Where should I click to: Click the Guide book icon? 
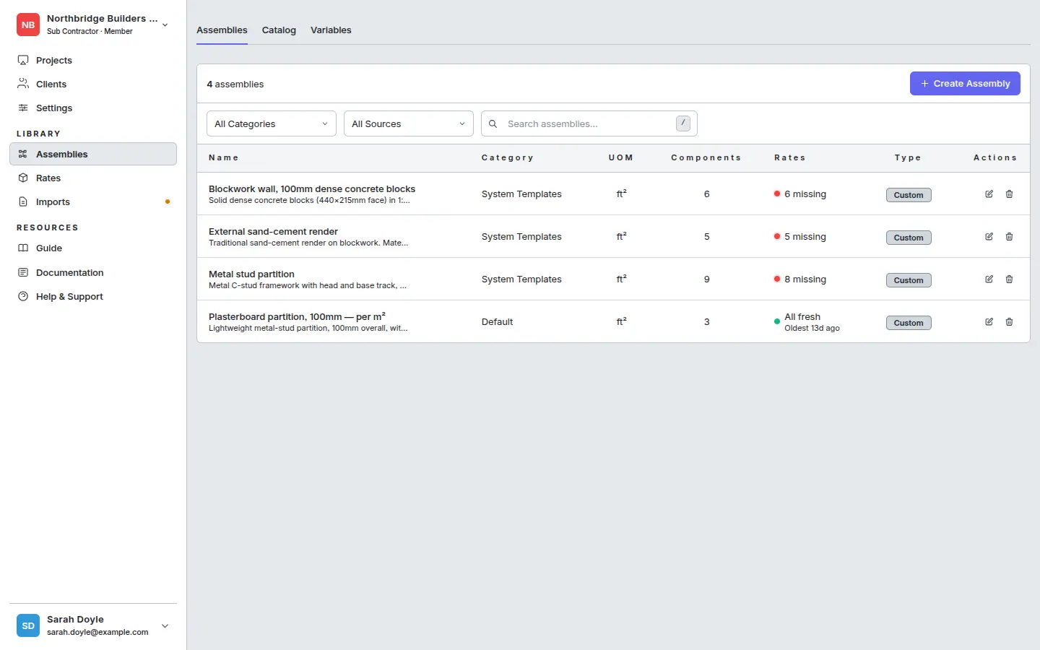tap(23, 248)
